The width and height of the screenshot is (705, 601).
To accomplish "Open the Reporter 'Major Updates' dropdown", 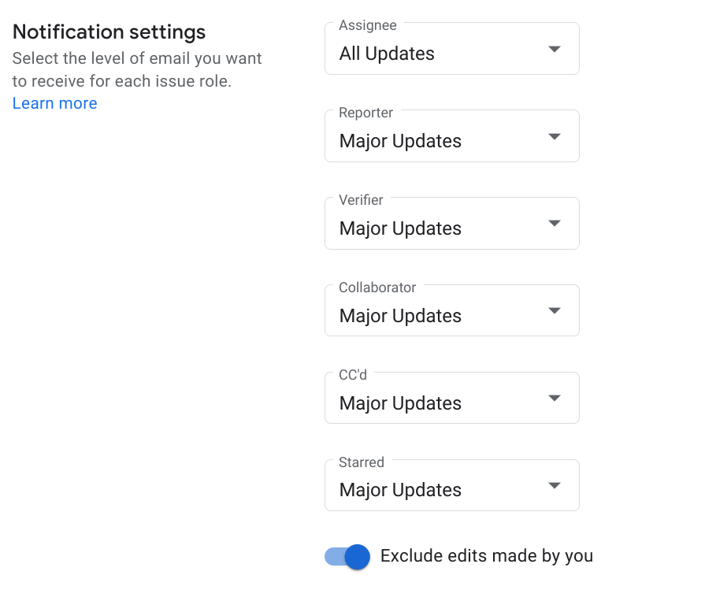I will [x=452, y=135].
